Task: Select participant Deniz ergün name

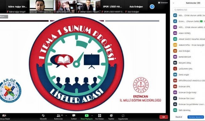Action: pyautogui.click(x=184, y=75)
